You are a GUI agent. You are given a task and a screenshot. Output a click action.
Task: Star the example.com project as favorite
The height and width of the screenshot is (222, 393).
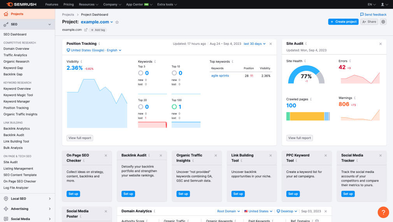point(117,22)
